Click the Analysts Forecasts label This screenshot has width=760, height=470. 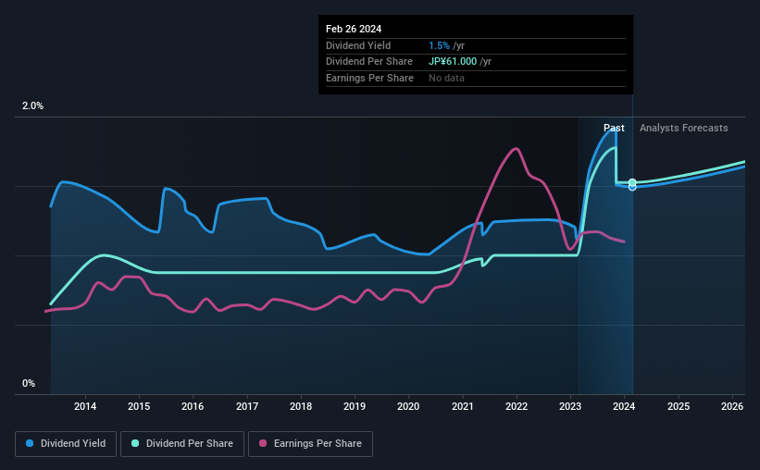pos(683,128)
